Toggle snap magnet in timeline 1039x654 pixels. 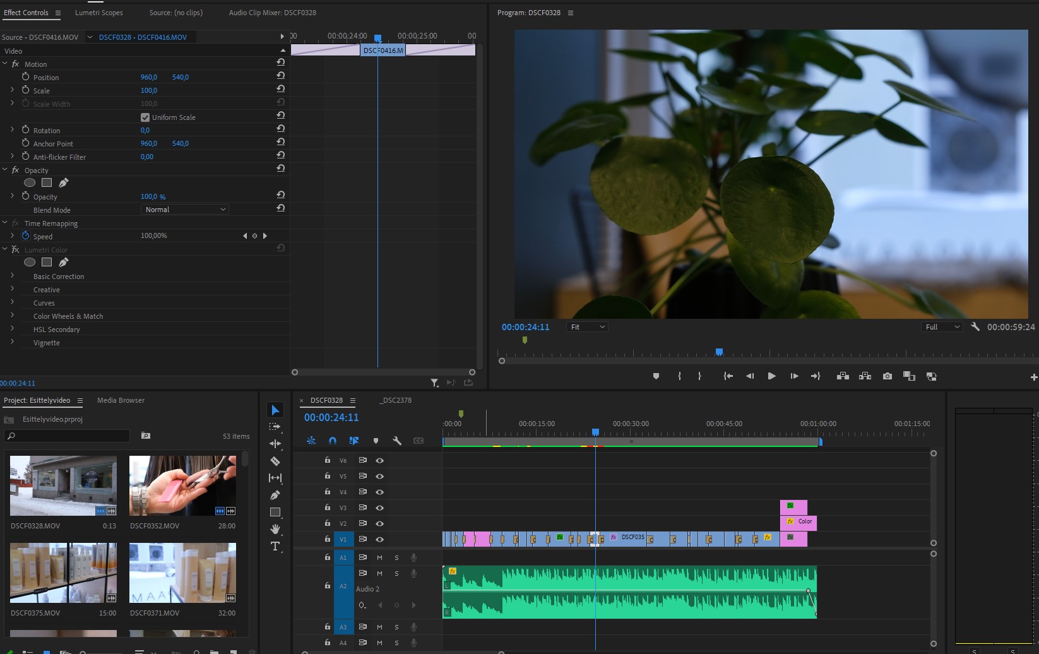tap(333, 441)
